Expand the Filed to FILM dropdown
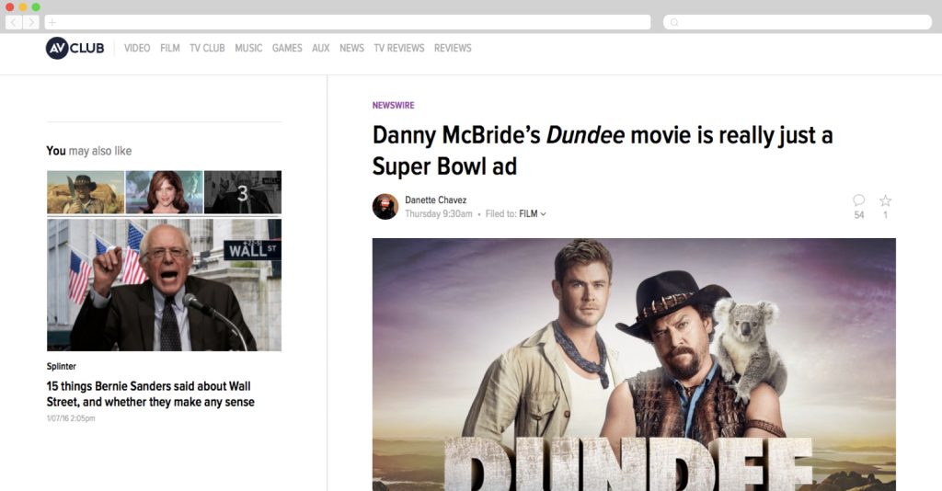This screenshot has width=942, height=491. point(533,214)
